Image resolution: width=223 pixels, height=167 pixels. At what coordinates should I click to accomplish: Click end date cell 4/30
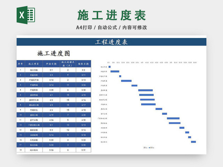[84, 120]
